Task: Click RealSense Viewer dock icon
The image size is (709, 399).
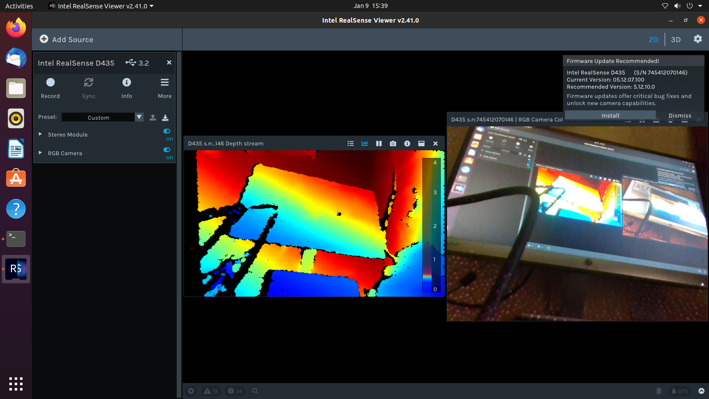Action: coord(16,269)
